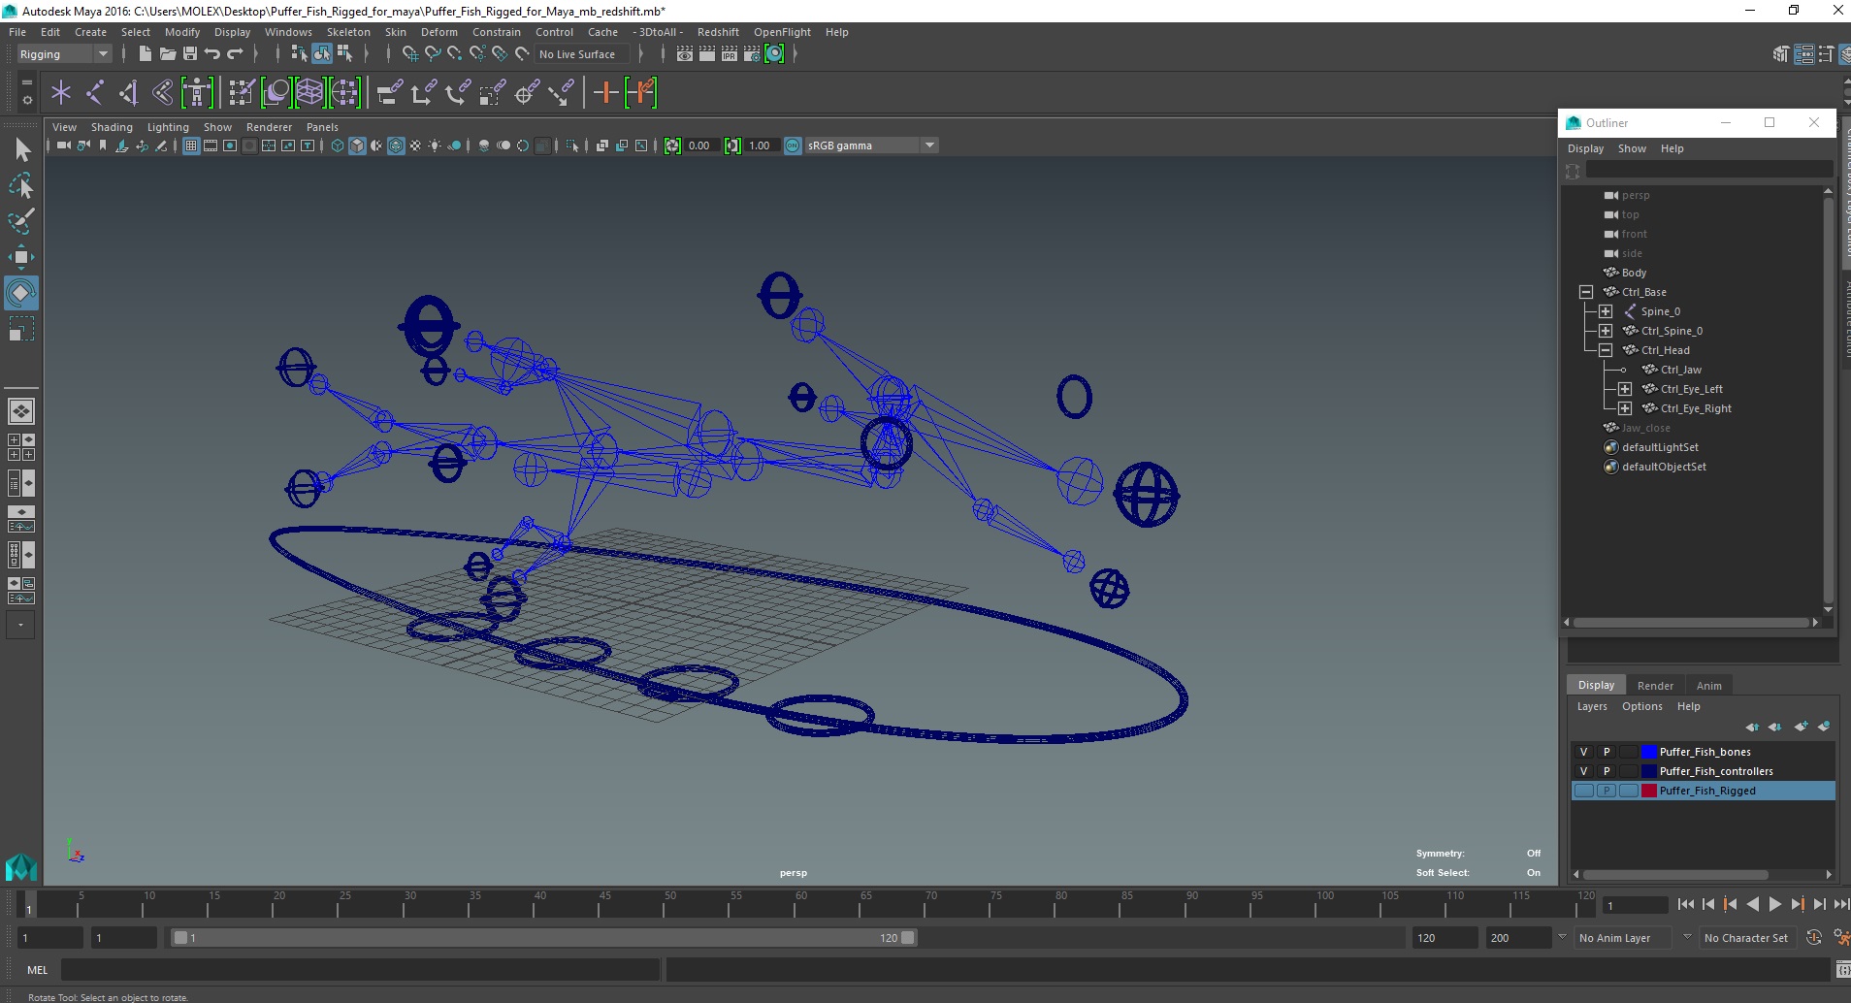Collapse the Ctrl_Base node in Outliner

click(x=1586, y=292)
